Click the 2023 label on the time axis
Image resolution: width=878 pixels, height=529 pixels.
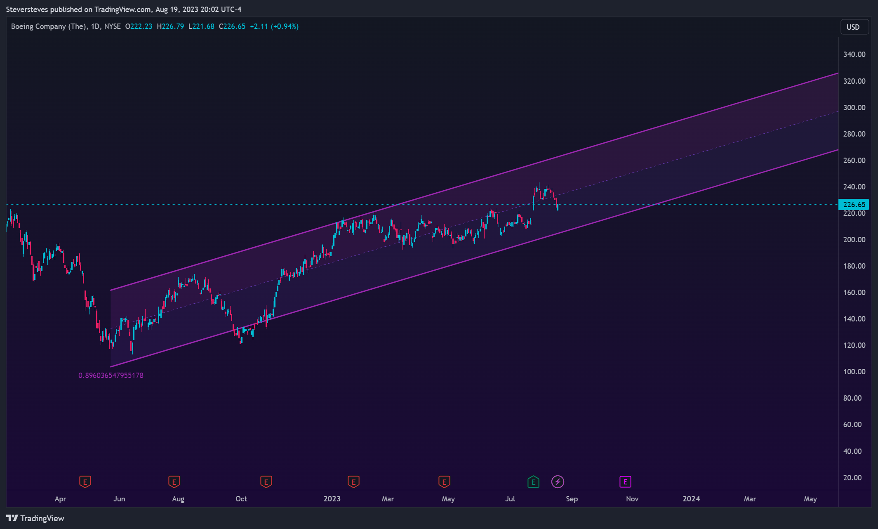332,499
